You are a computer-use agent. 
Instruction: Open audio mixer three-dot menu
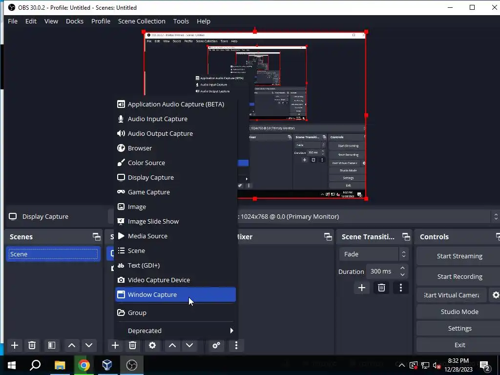pyautogui.click(x=236, y=345)
